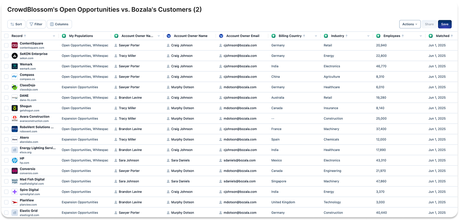
Task: Click the 47,860 employees value
Action: [381, 181]
